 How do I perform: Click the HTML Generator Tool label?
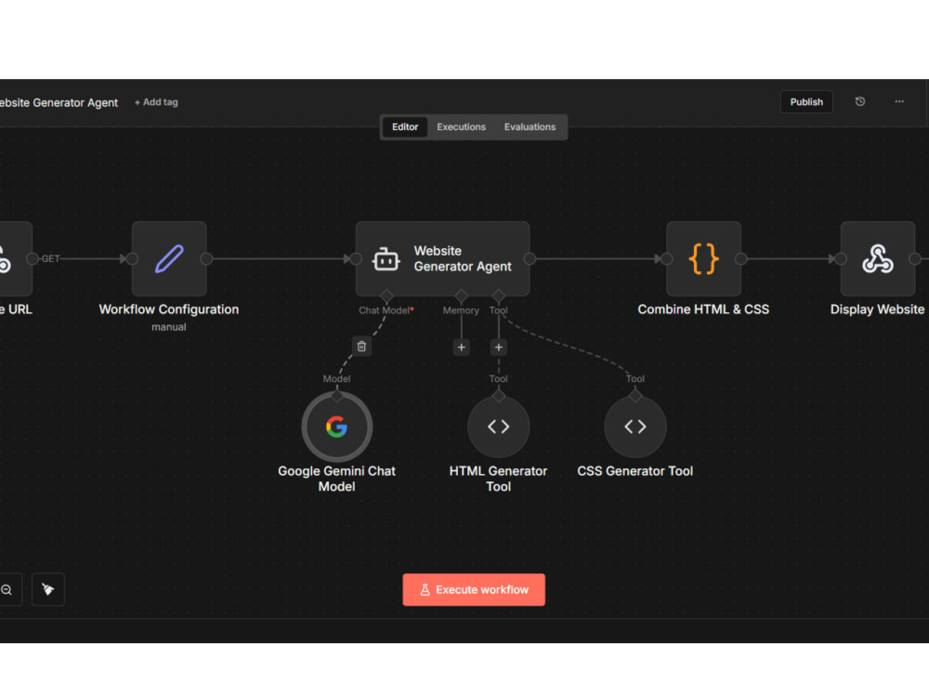tap(498, 479)
